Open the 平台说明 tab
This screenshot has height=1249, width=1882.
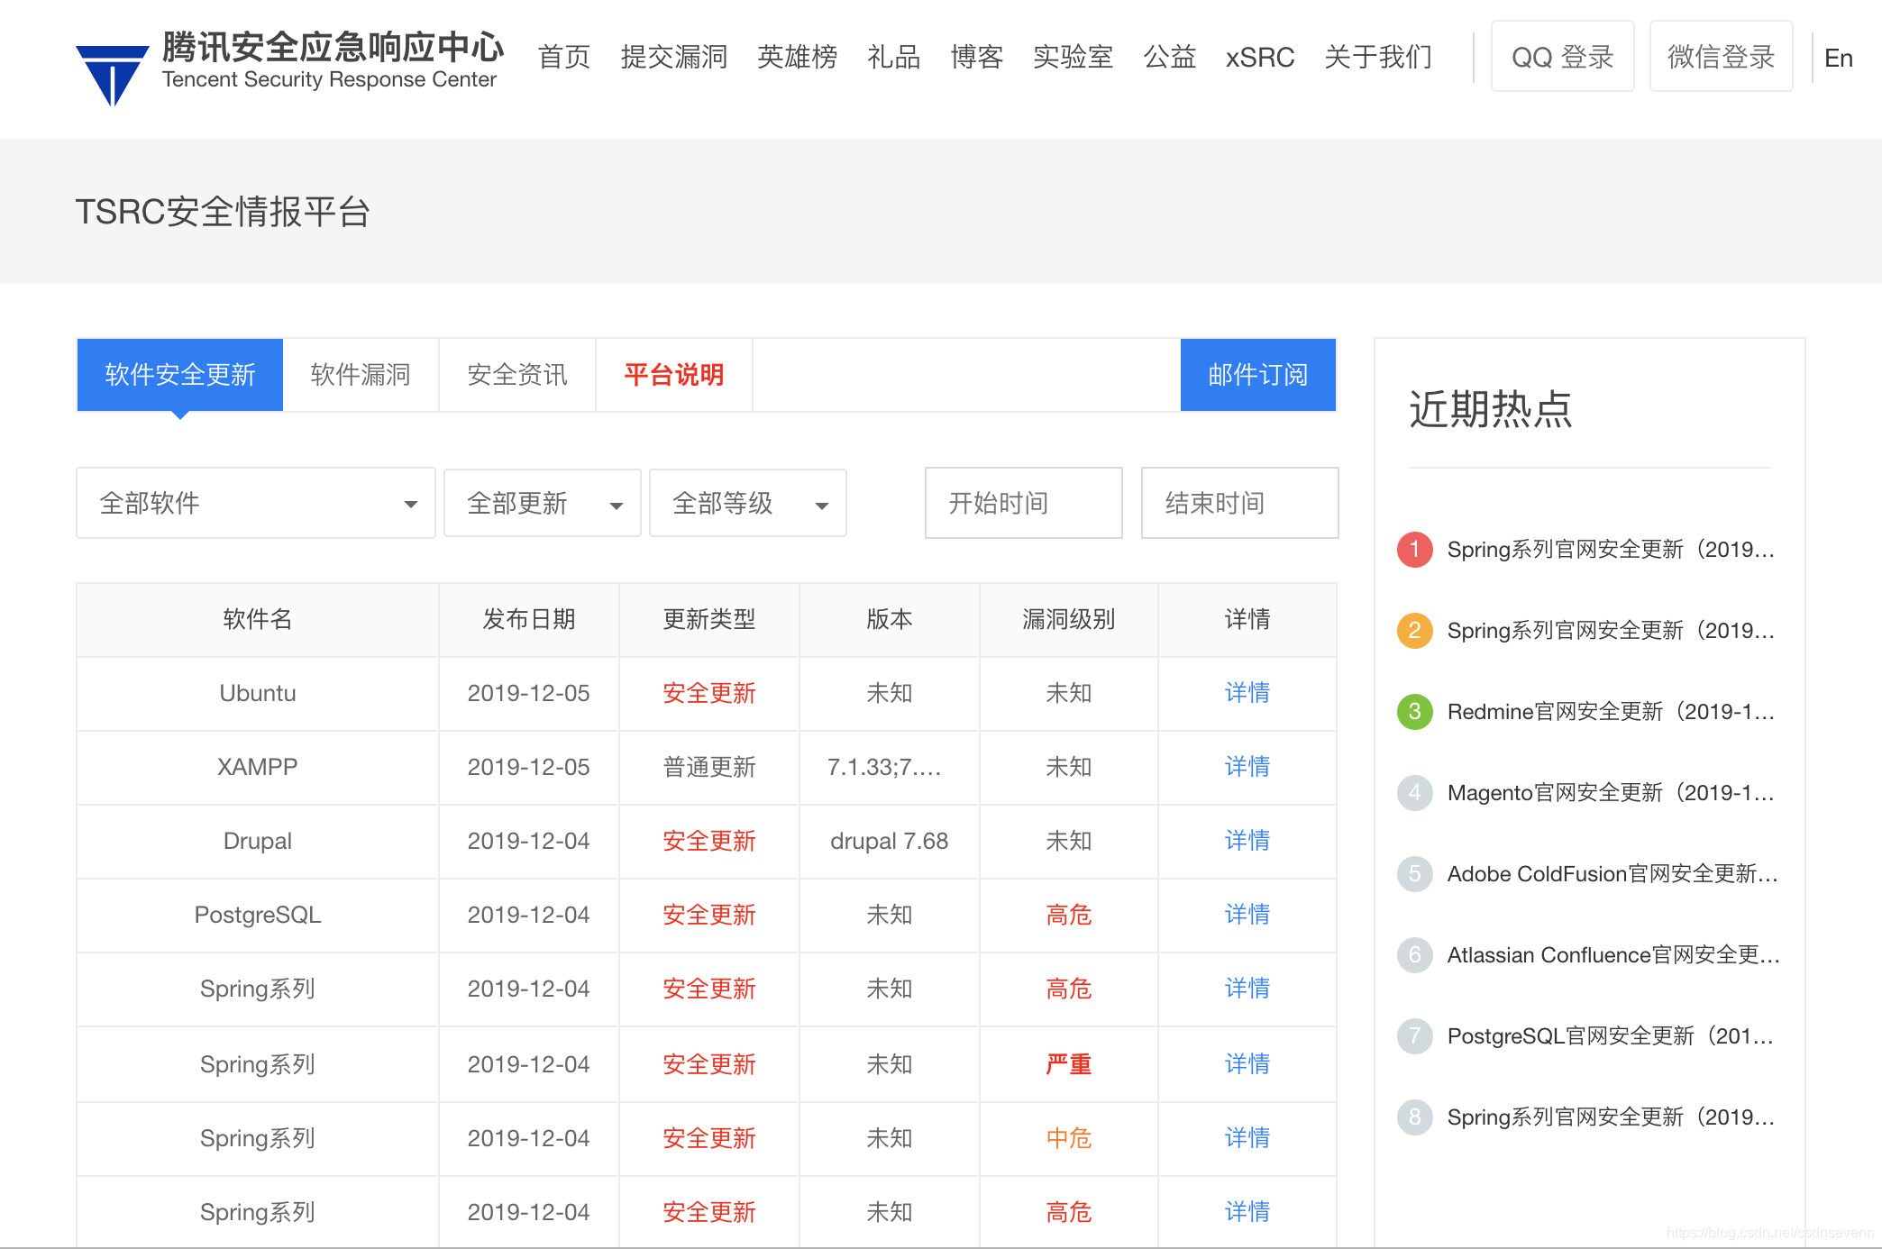673,375
